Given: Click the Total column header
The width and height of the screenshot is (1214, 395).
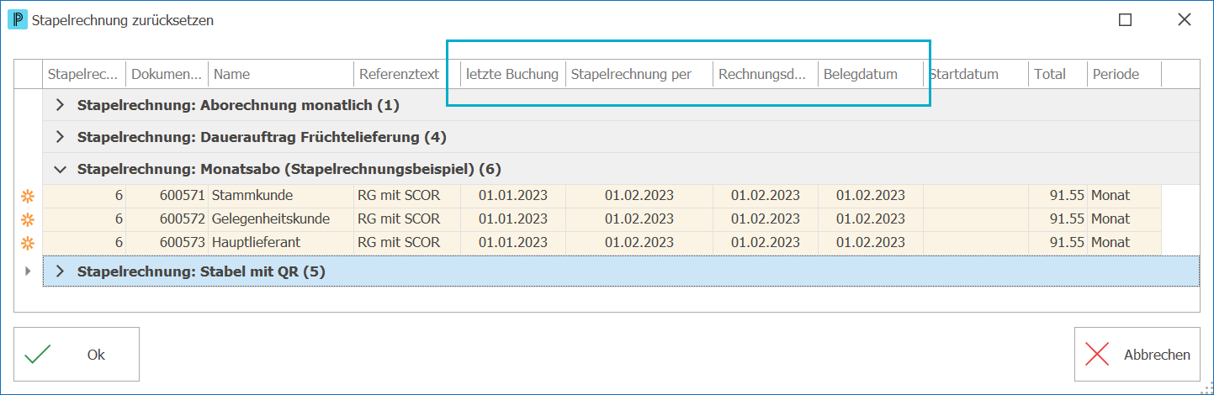Looking at the screenshot, I should click(1058, 74).
